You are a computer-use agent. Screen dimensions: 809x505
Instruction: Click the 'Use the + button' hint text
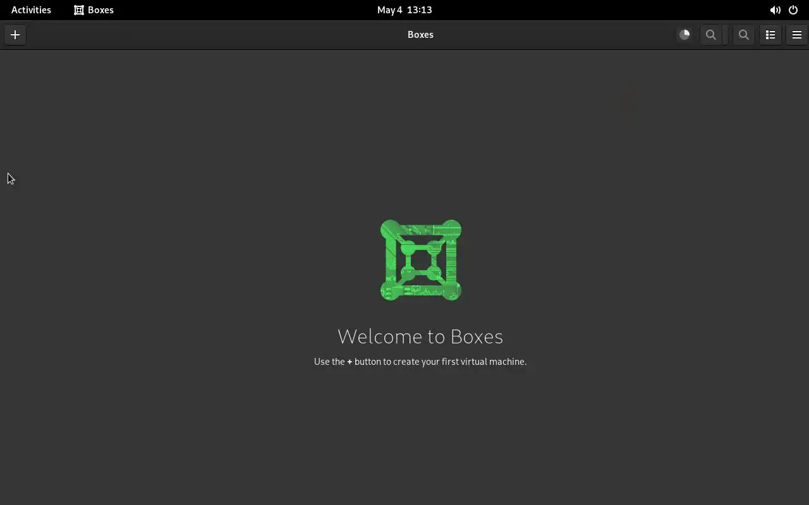[420, 362]
